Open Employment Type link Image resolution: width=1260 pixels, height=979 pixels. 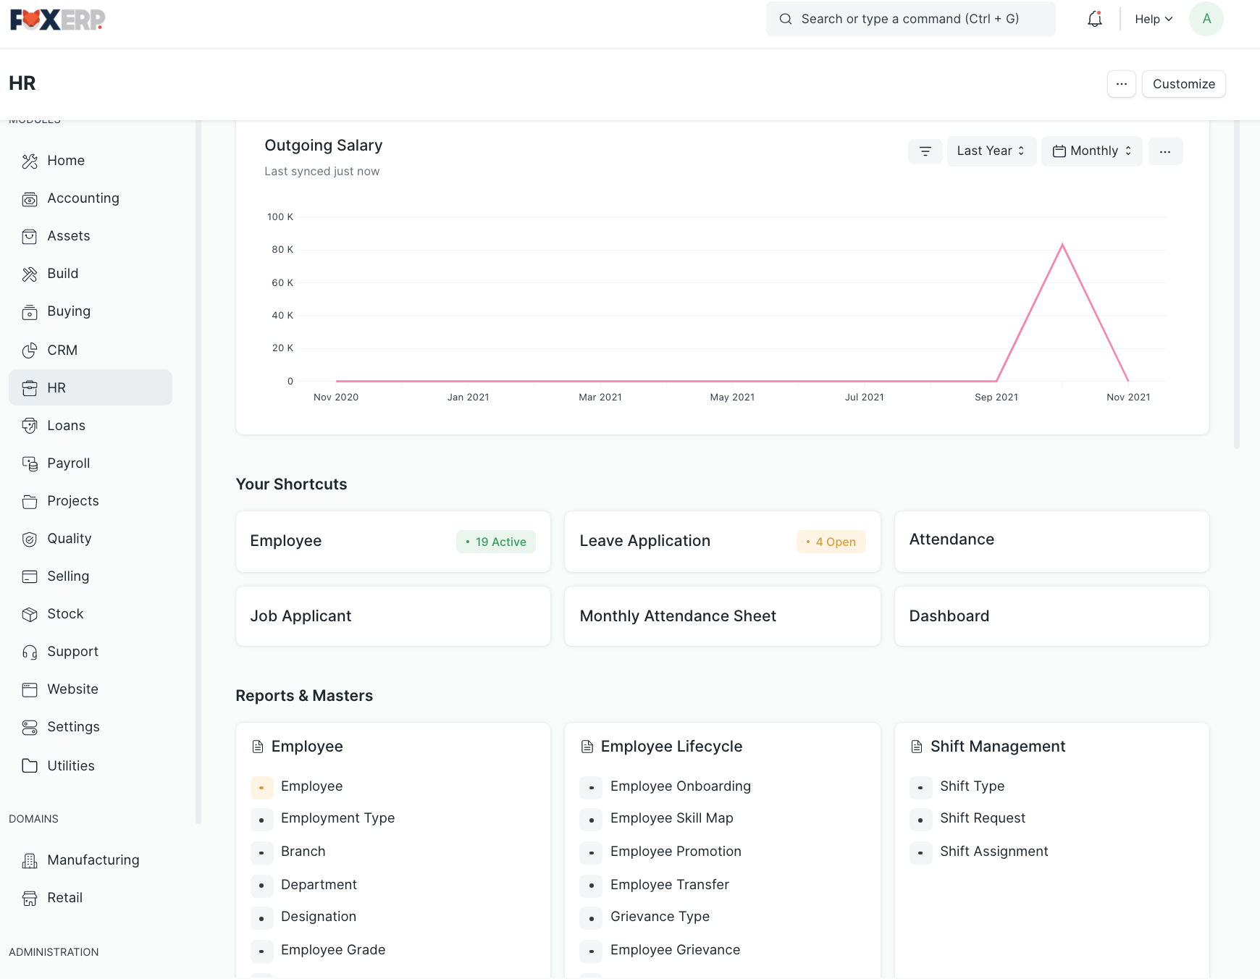[337, 818]
